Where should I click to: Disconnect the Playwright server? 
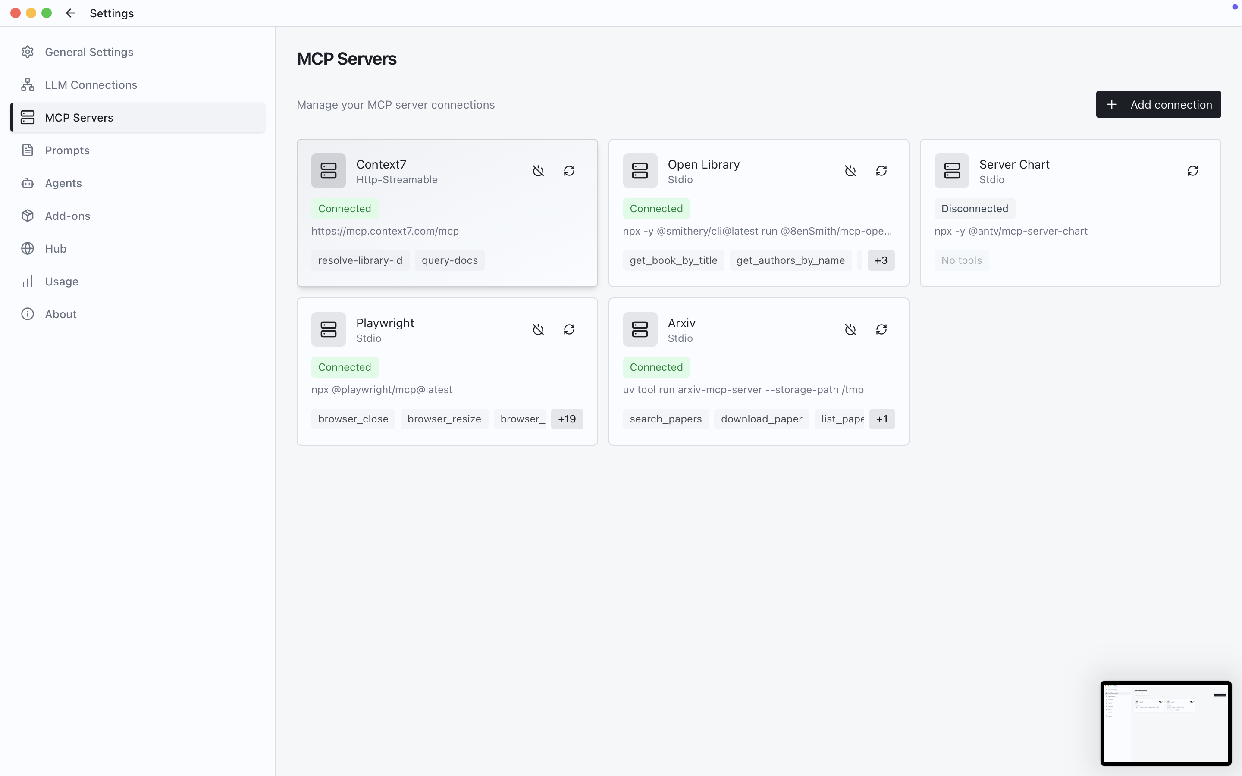coord(538,329)
